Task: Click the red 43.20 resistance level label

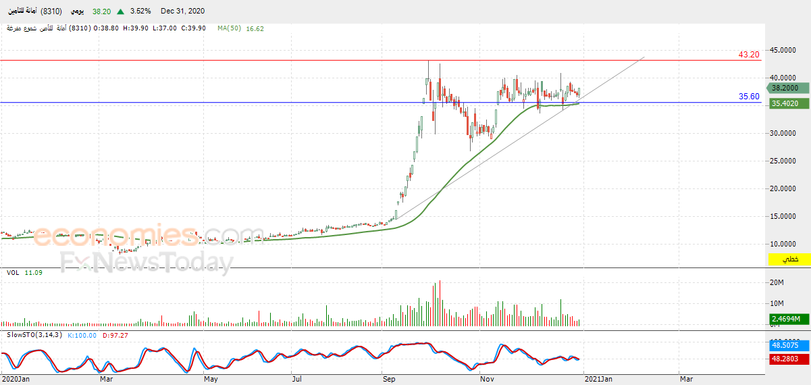Action: pyautogui.click(x=749, y=54)
